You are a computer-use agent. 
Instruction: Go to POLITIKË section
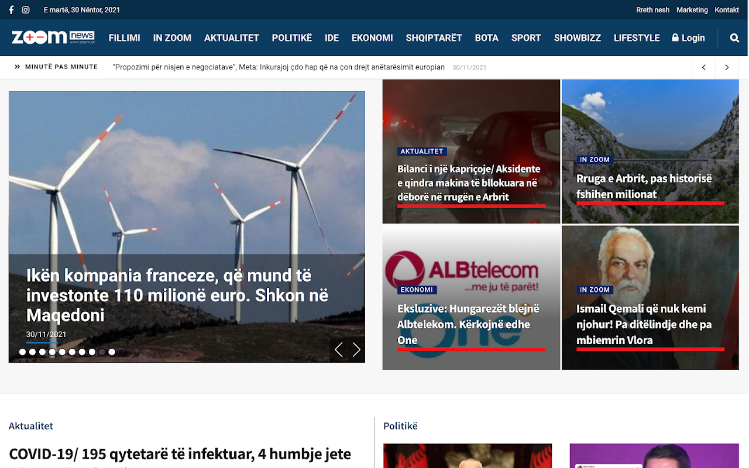[x=292, y=38]
